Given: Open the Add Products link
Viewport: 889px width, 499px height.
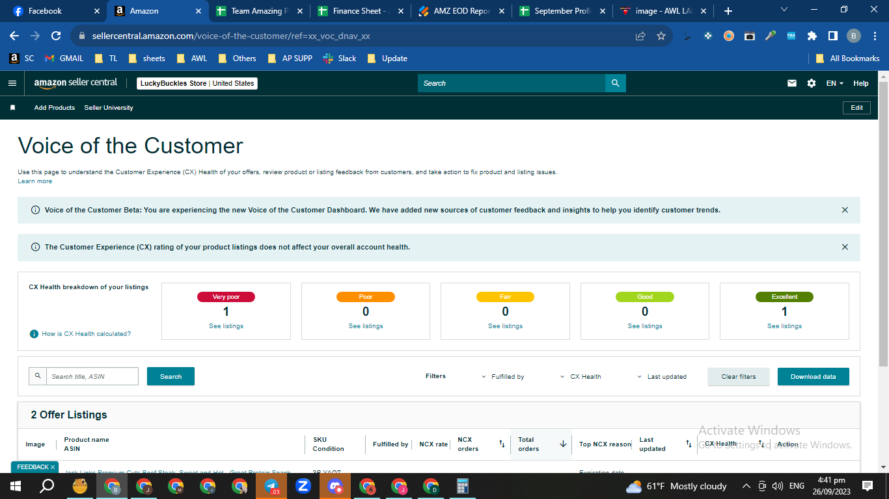Looking at the screenshot, I should click(55, 108).
